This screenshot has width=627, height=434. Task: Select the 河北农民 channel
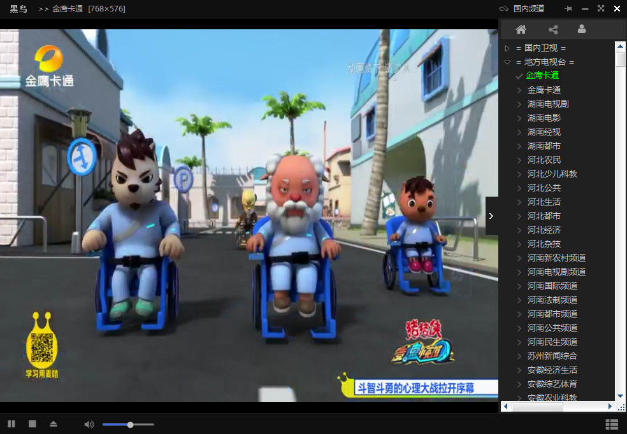coord(544,160)
